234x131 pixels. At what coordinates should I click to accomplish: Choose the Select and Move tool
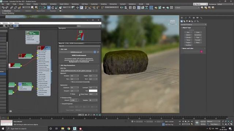(49, 8)
